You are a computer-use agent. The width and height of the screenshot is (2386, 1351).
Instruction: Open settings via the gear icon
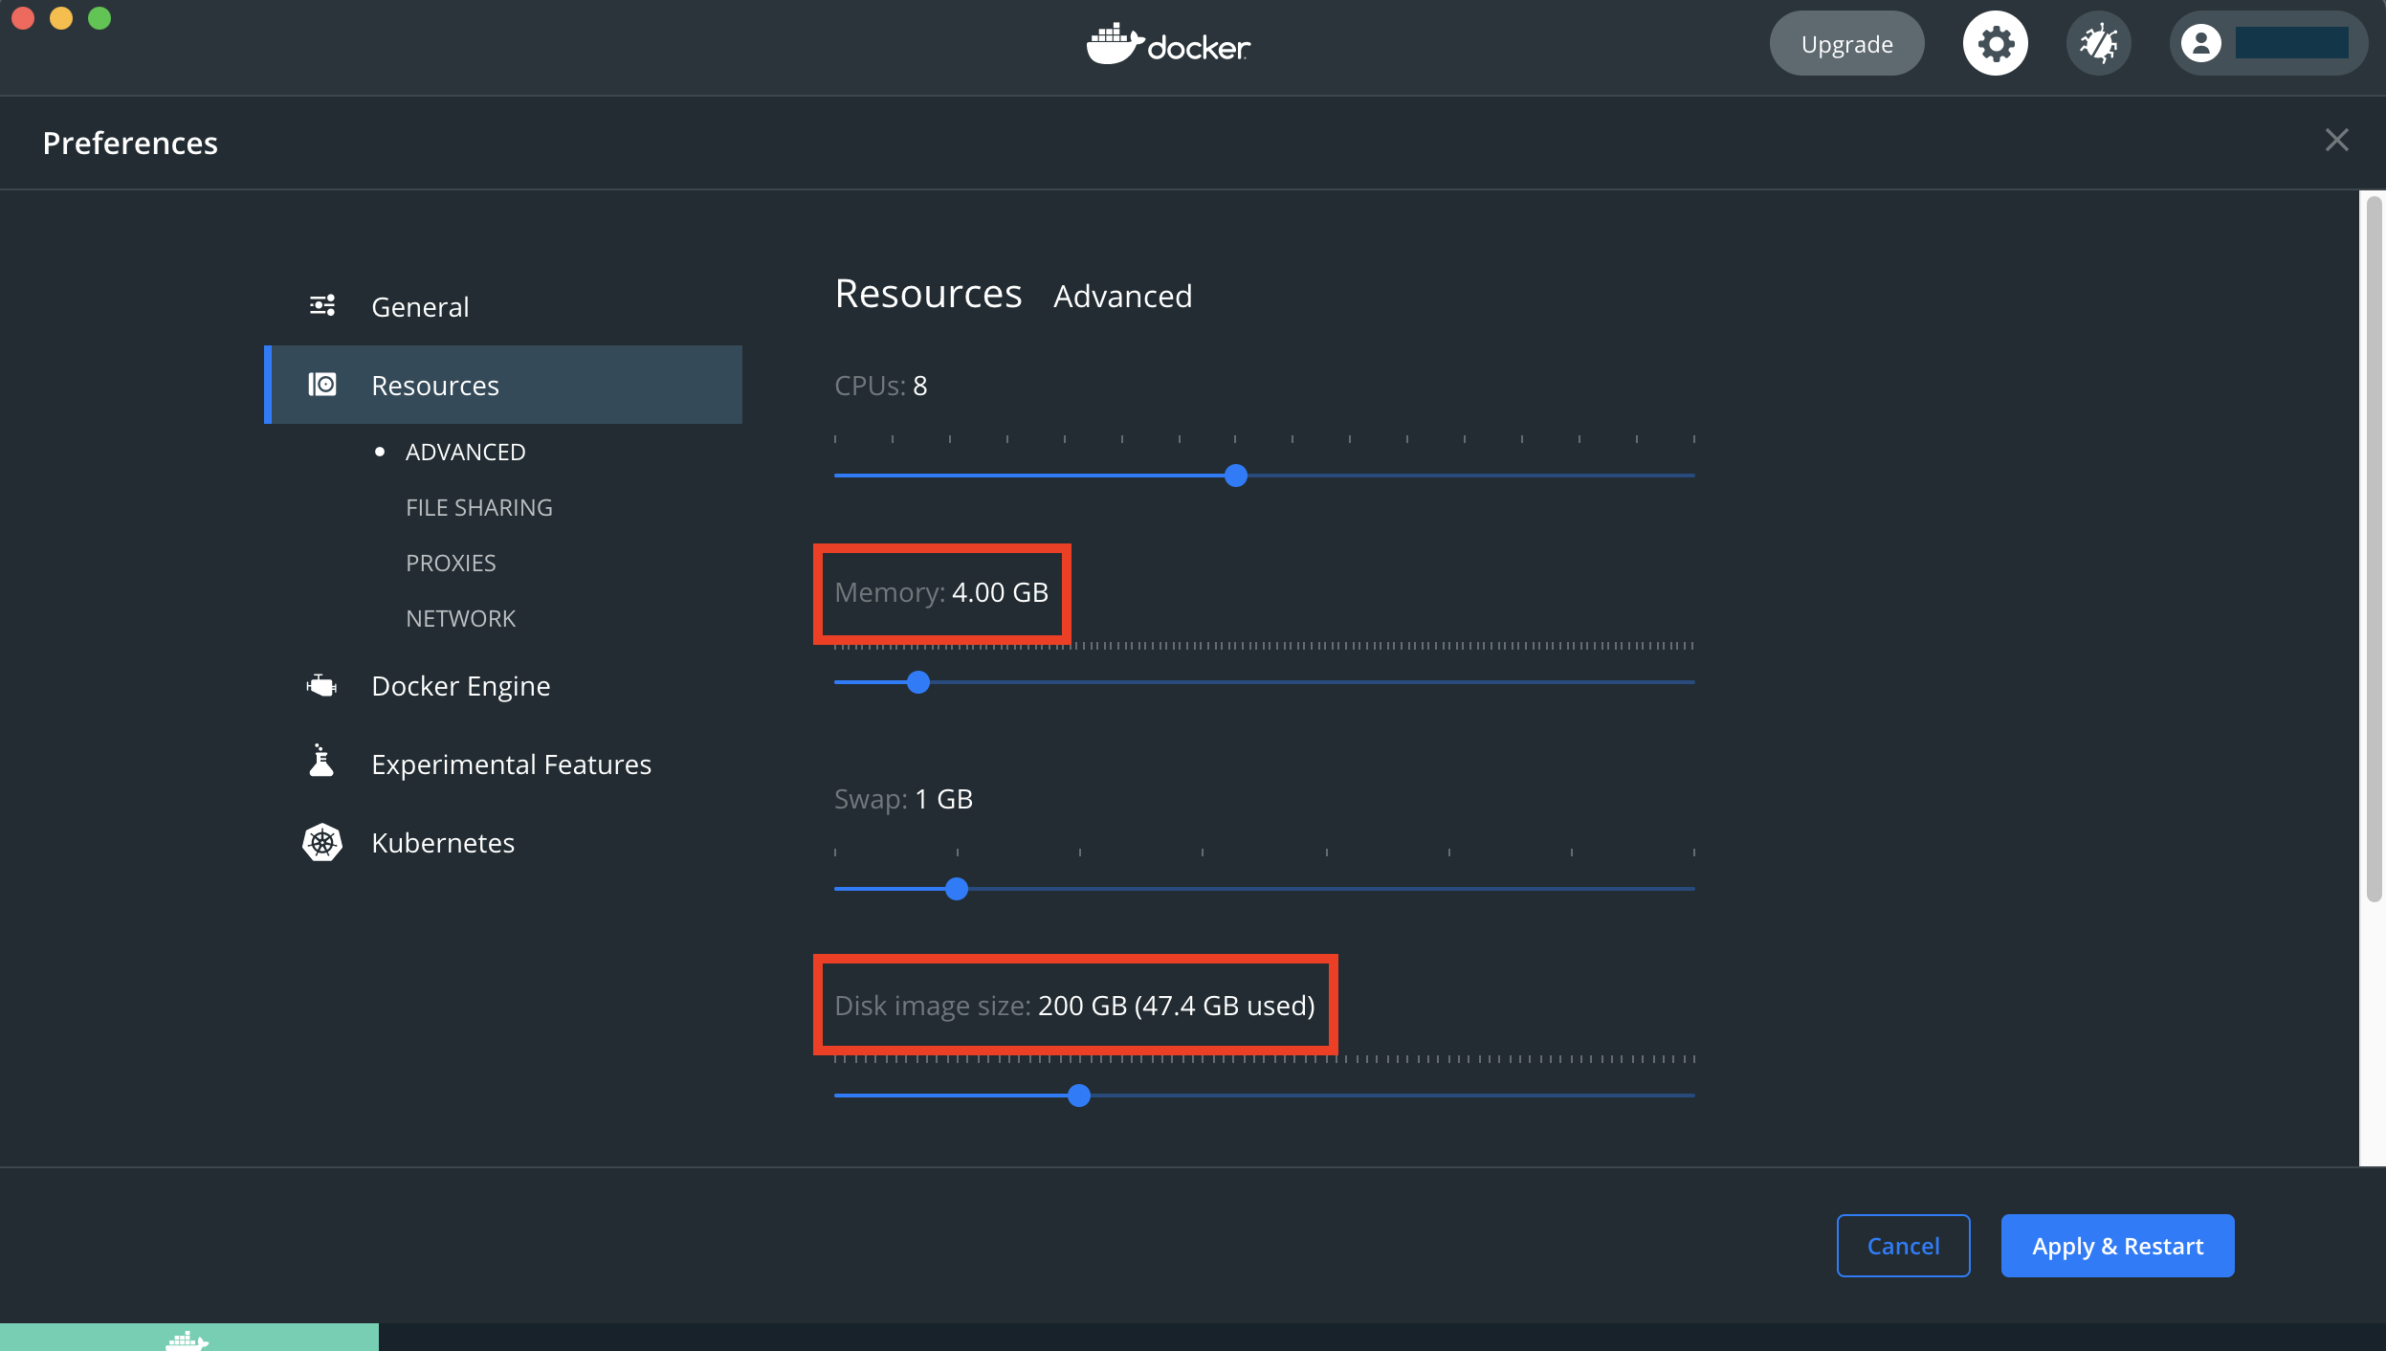(x=1995, y=44)
